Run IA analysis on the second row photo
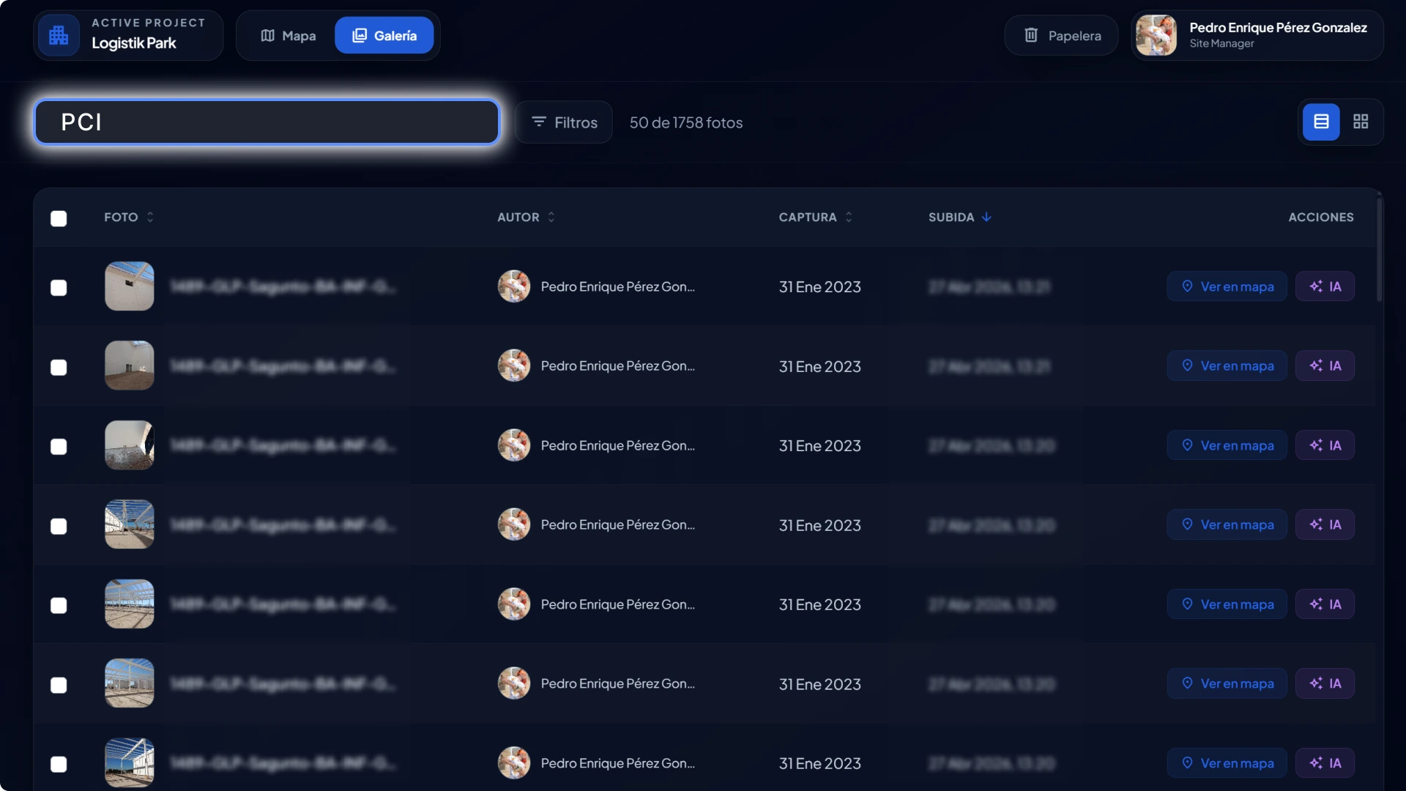 coord(1325,365)
